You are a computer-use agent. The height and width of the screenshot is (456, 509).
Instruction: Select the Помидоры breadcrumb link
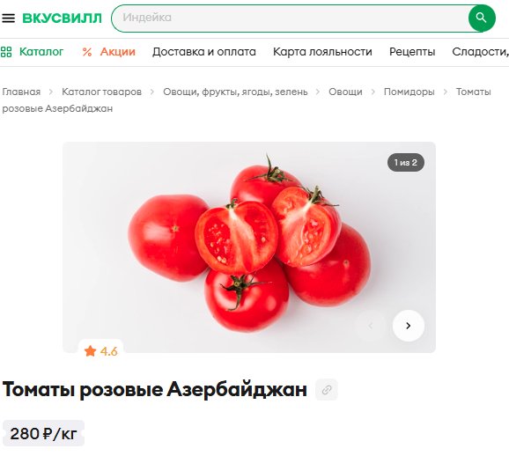(409, 92)
